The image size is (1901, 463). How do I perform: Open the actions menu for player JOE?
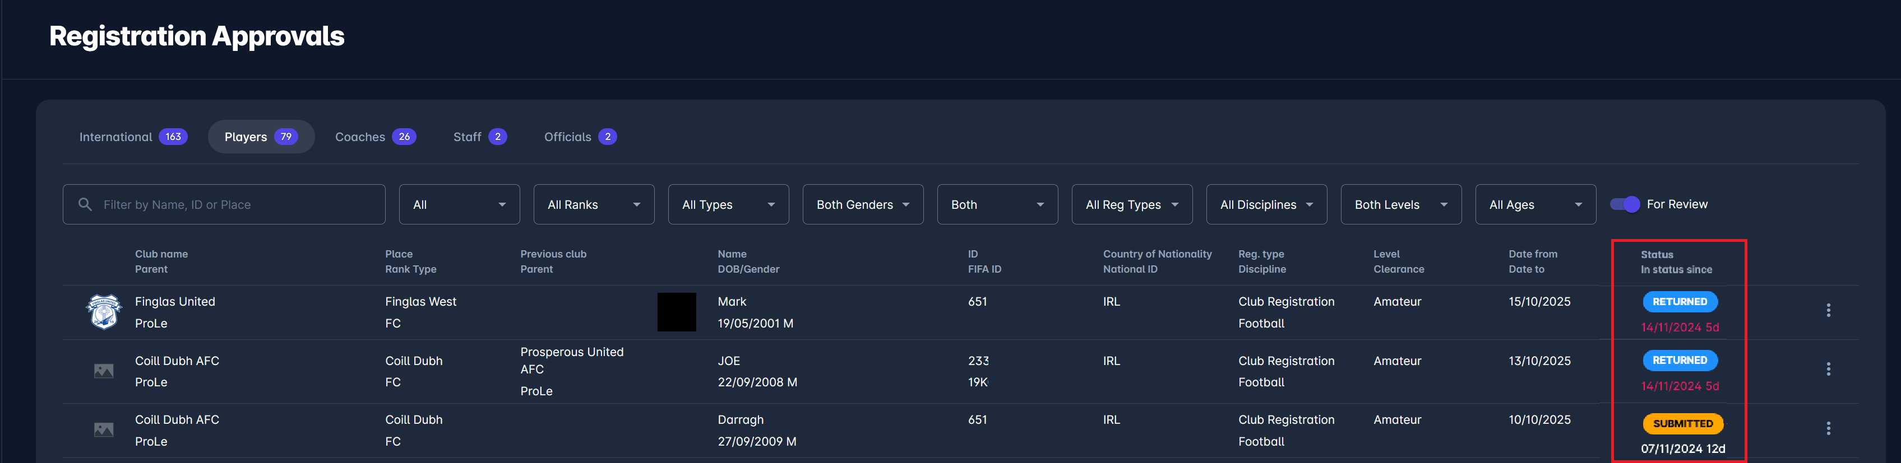click(x=1827, y=370)
